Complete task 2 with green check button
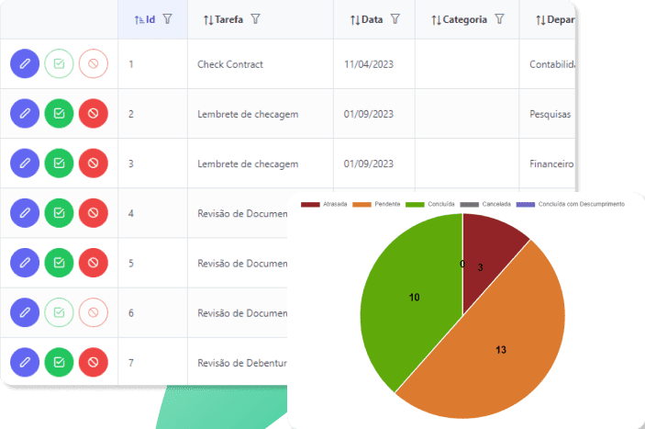 pyautogui.click(x=59, y=113)
